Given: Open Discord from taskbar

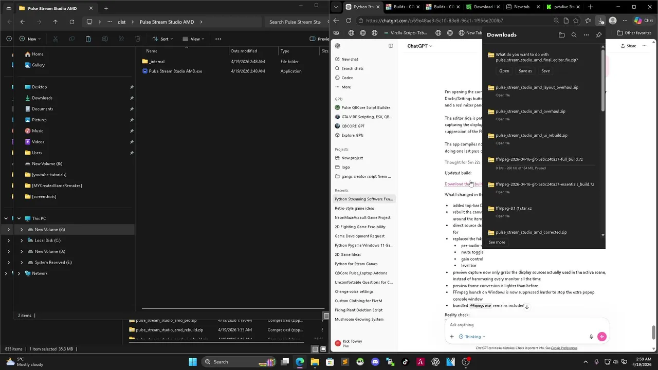Looking at the screenshot, I should pos(375,362).
